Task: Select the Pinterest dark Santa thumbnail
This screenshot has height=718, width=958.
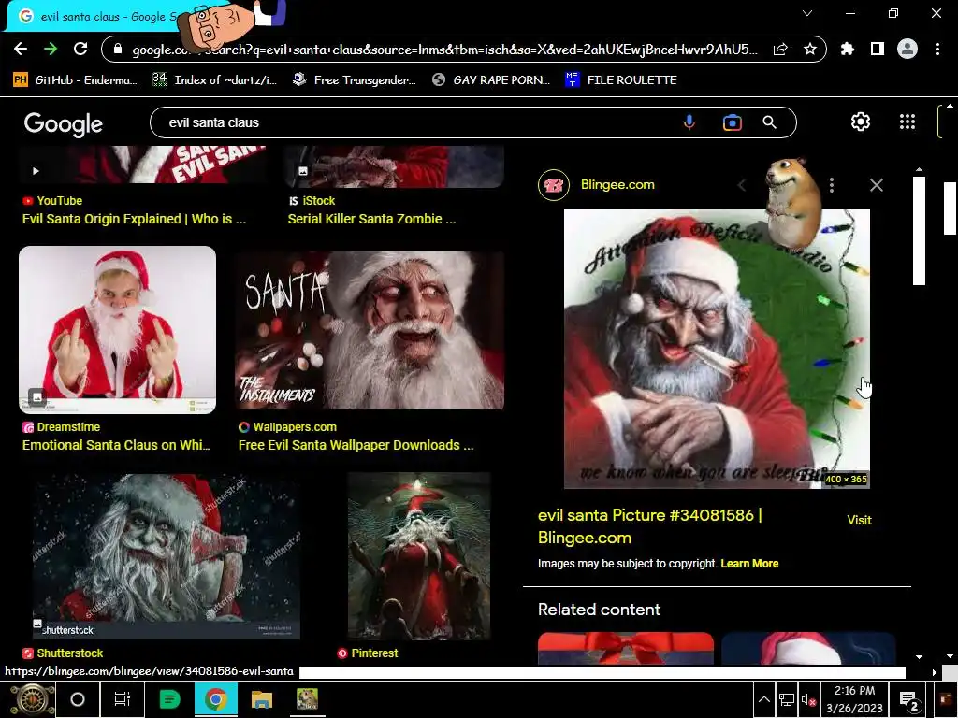Action: point(419,556)
